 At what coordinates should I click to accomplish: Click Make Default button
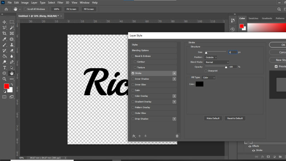coord(213,118)
